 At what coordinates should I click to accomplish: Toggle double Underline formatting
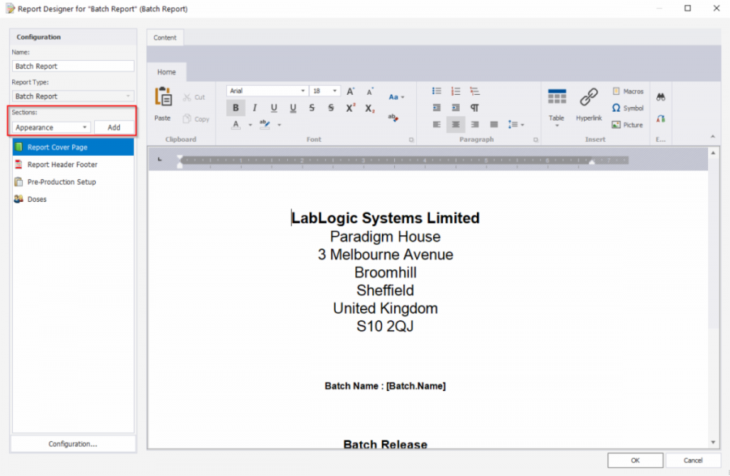point(293,108)
